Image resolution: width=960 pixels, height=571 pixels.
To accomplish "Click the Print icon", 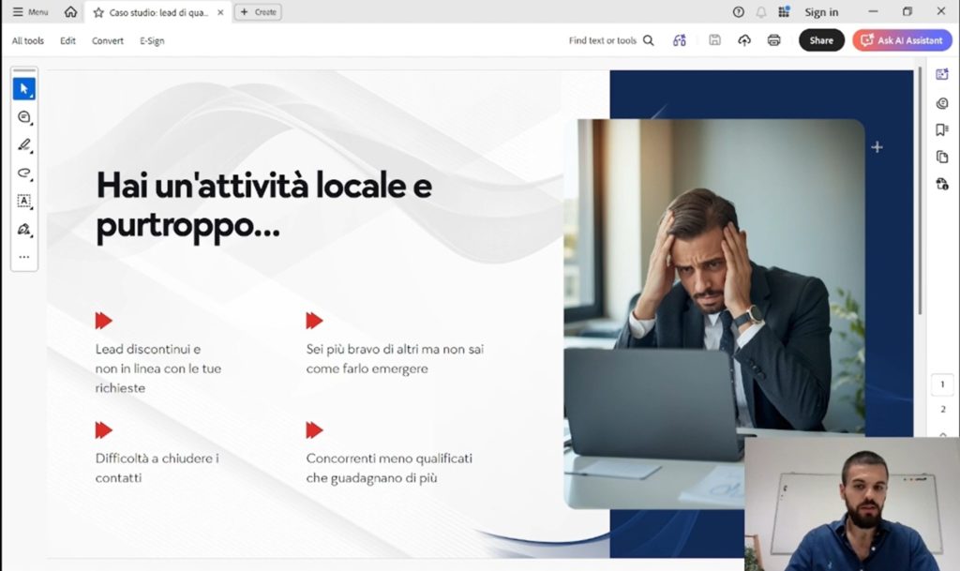I will pos(773,40).
